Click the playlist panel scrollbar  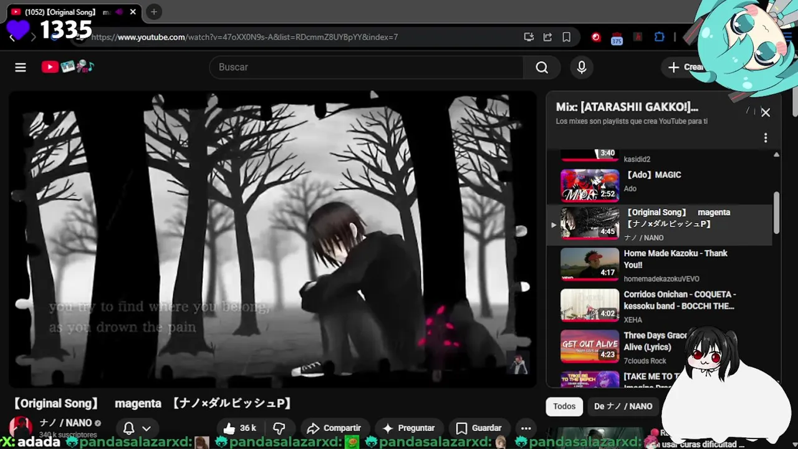(776, 212)
